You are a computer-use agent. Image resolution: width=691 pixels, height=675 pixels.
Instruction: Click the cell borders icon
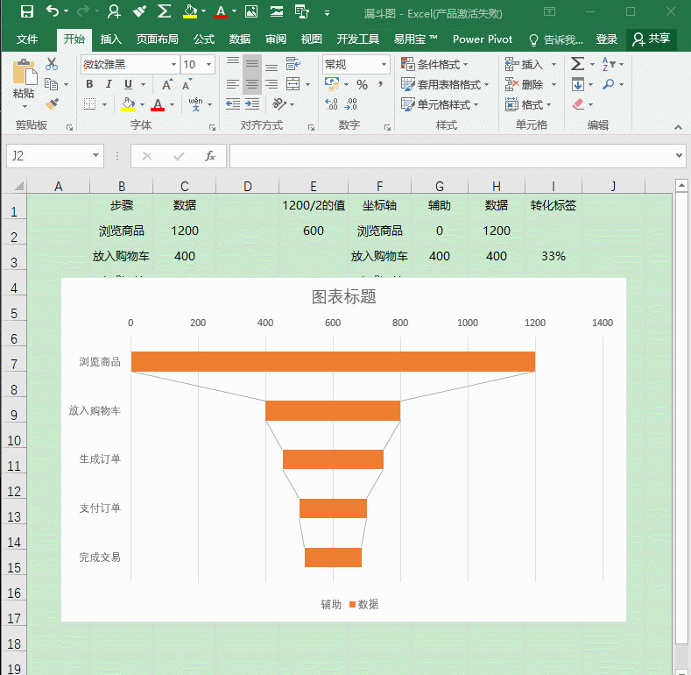coord(89,104)
